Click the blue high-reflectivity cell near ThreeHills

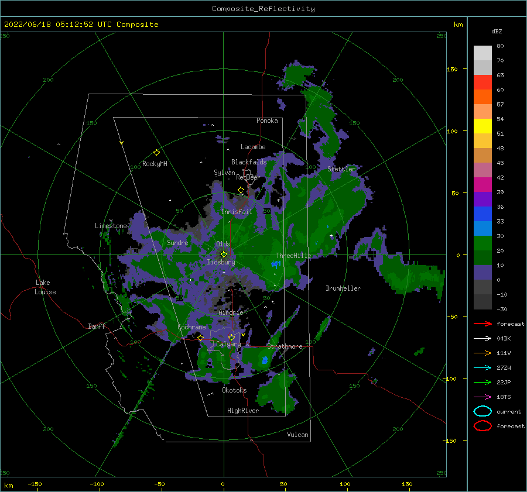tap(276, 264)
